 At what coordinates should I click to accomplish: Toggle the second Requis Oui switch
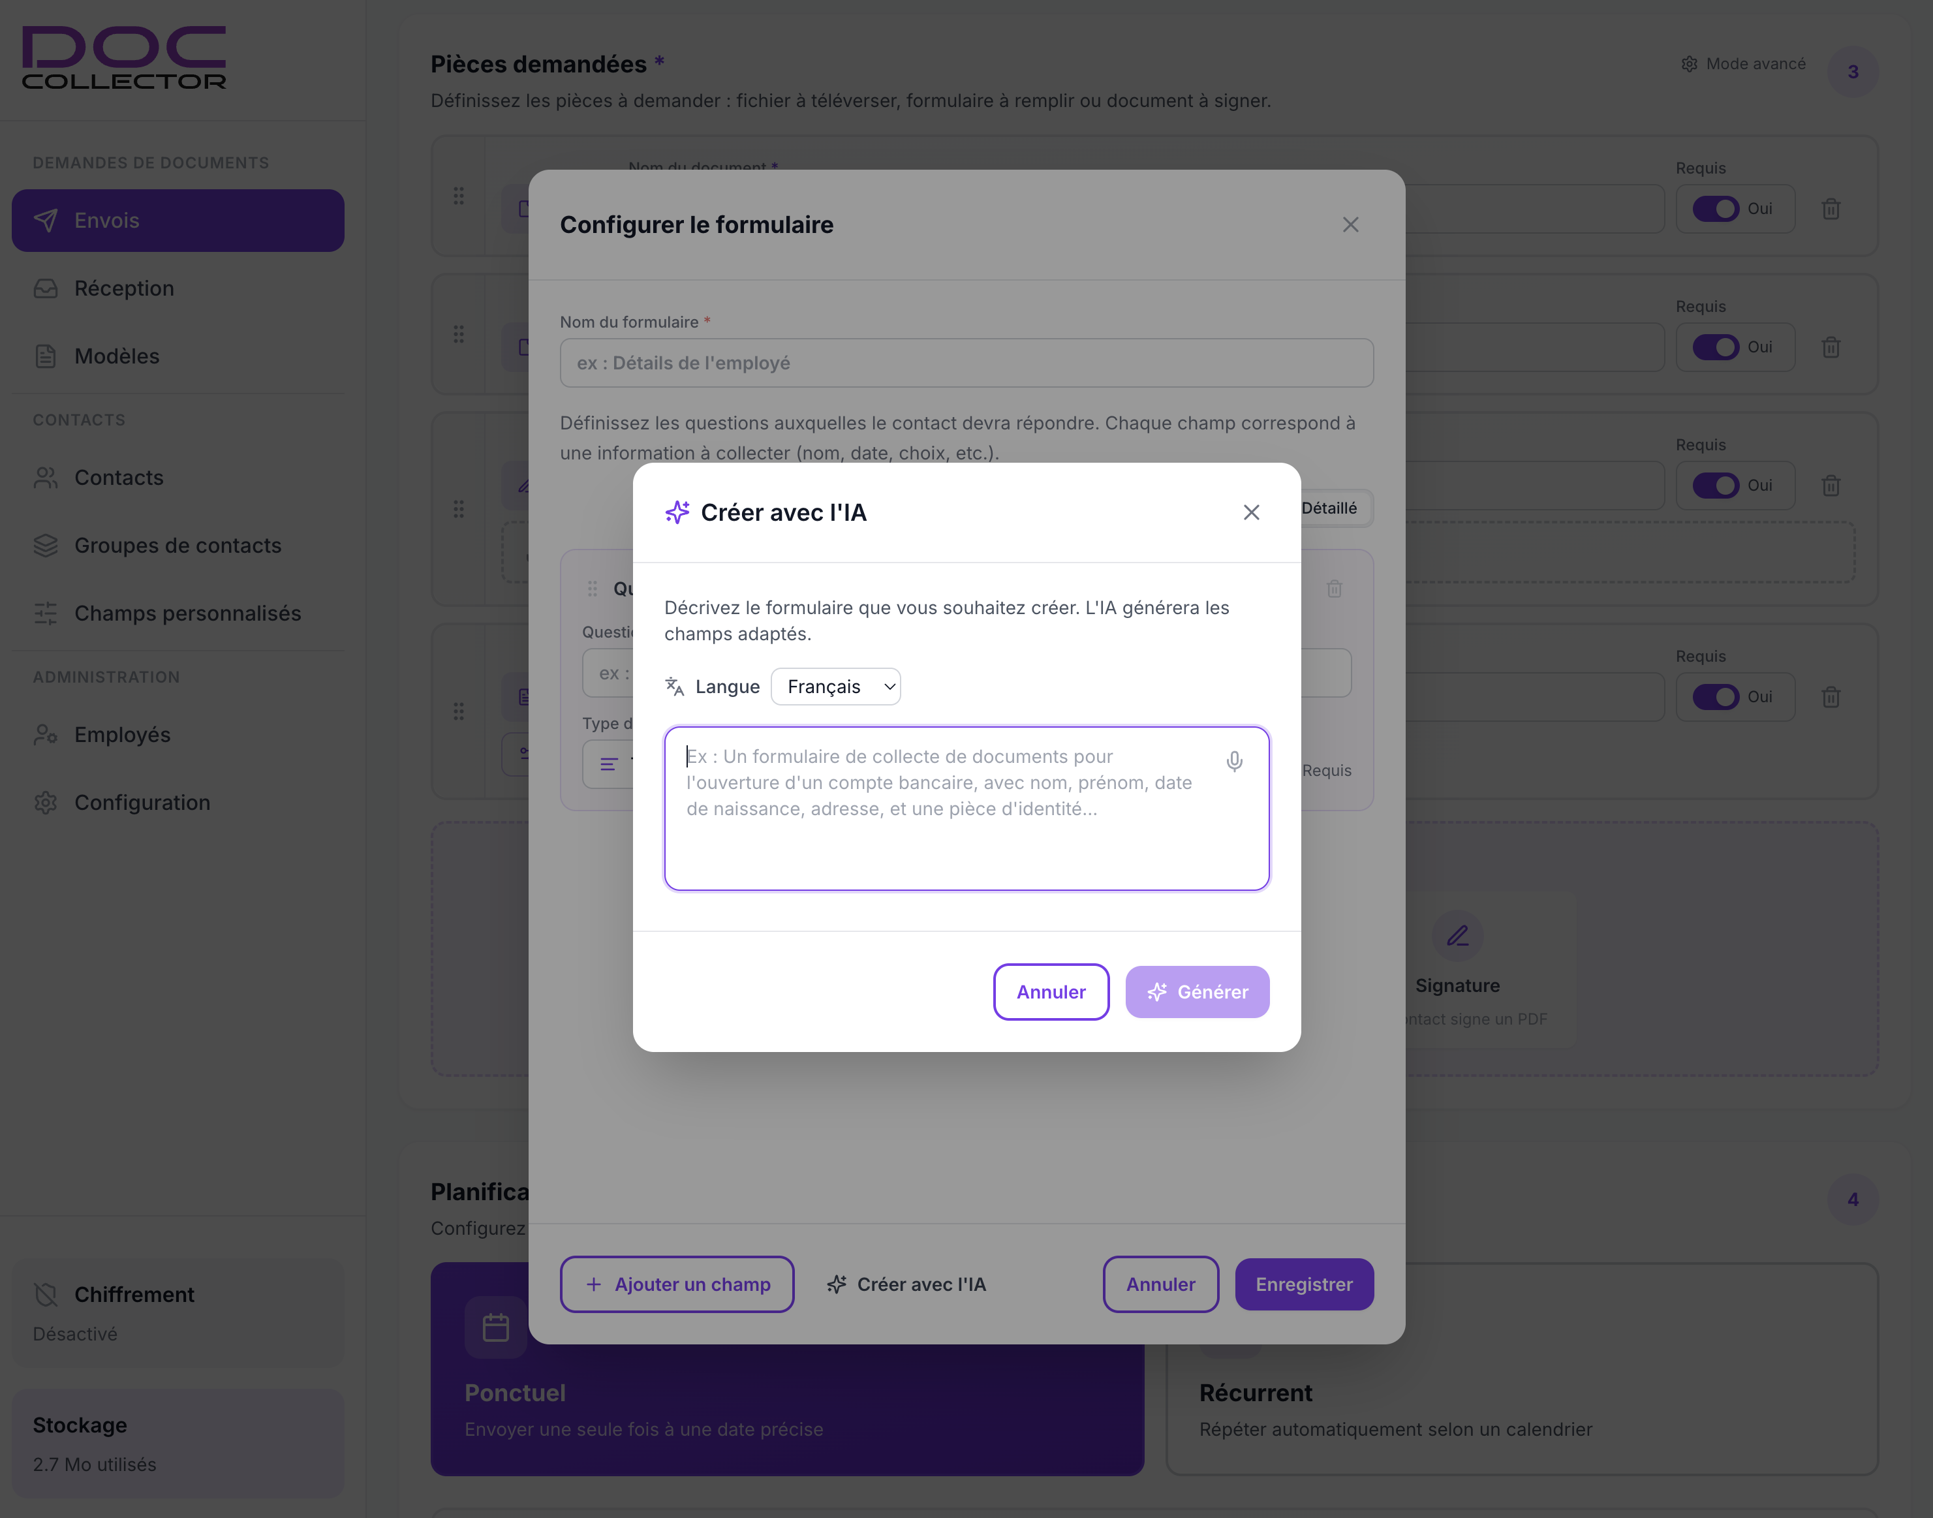click(1715, 347)
